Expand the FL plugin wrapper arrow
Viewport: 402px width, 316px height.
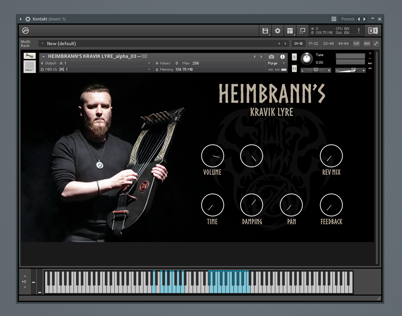pyautogui.click(x=20, y=19)
